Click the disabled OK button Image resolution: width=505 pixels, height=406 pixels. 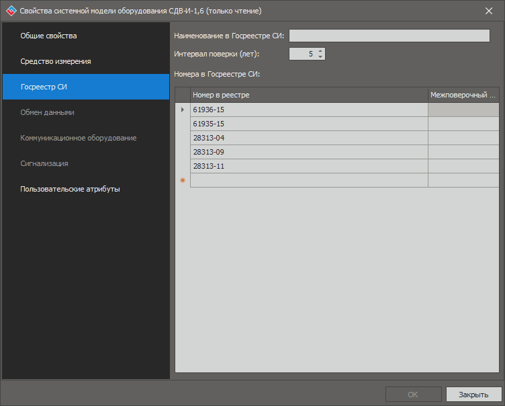tap(413, 395)
